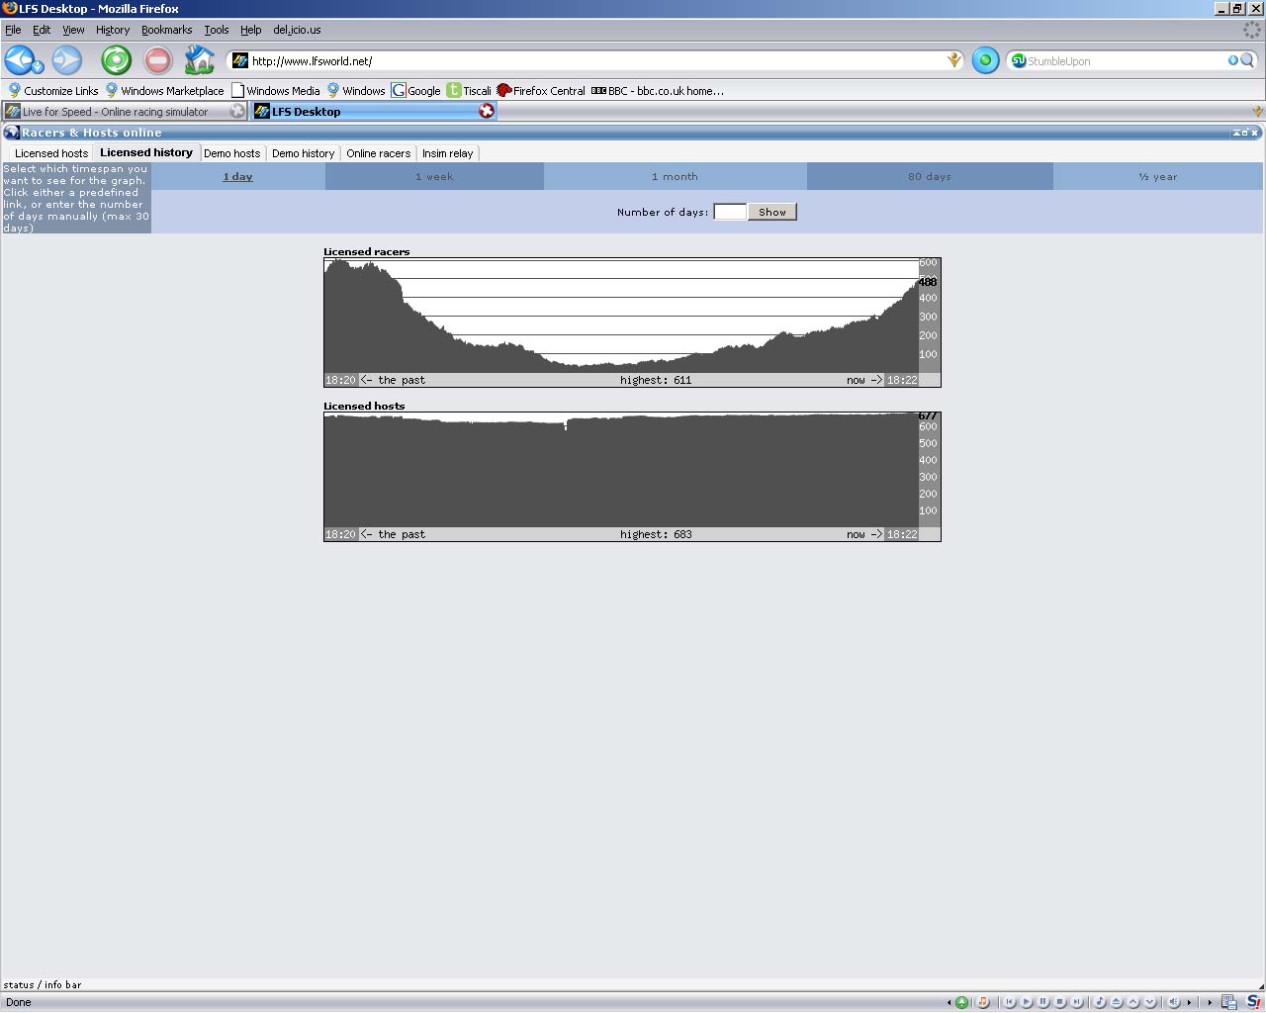The height and width of the screenshot is (1013, 1266).
Task: Select the 80 days timespan link
Action: tap(930, 176)
